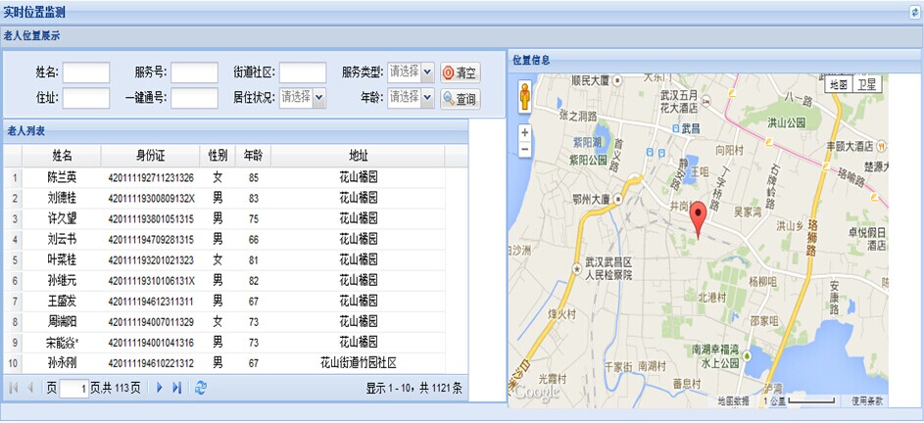Go to the first page of list

tap(14, 389)
